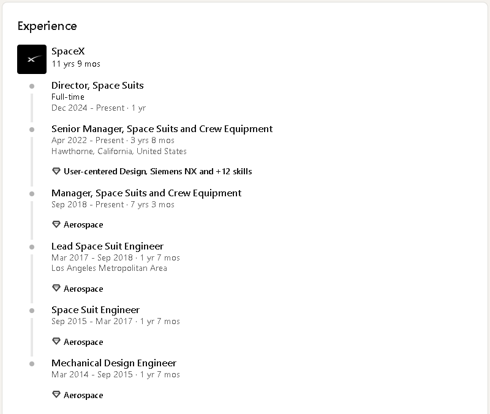Click the Hawthorne, California location text
This screenshot has height=414, width=490.
(119, 151)
